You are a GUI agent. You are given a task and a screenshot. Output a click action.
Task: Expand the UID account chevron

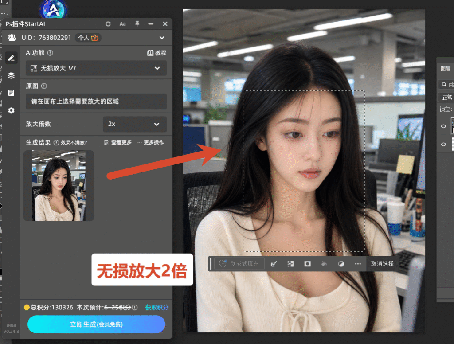click(162, 38)
